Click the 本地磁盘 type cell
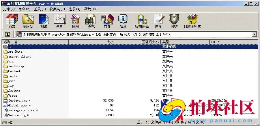The height and width of the screenshot is (126, 260). pos(169,47)
